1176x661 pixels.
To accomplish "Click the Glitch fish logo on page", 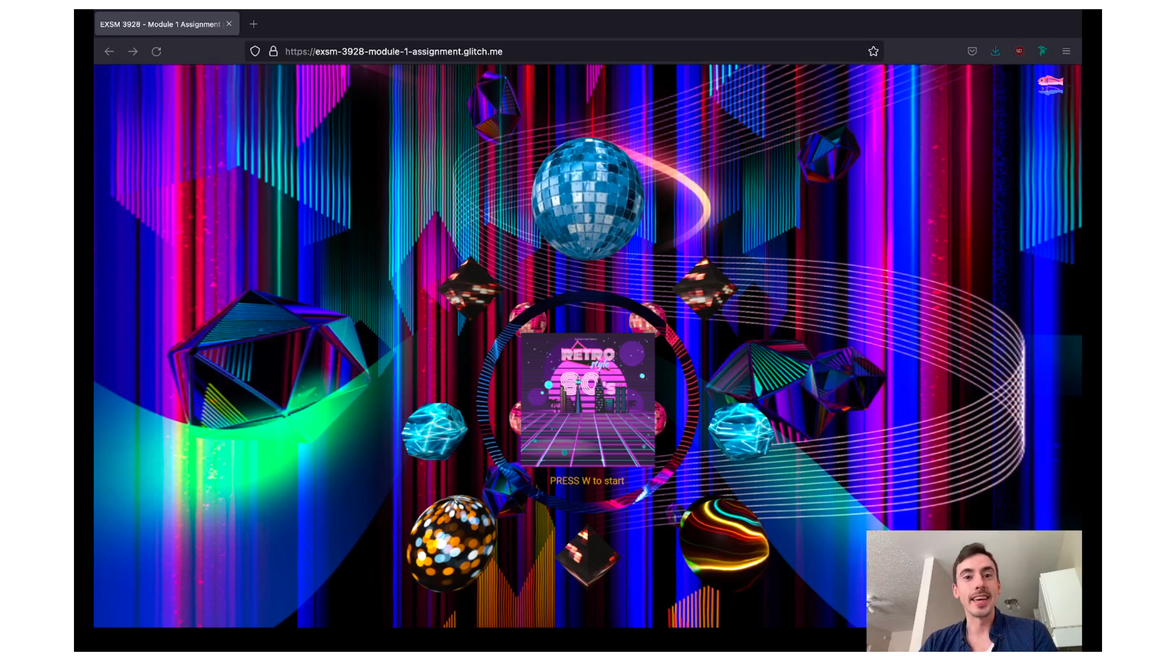I will [1050, 85].
